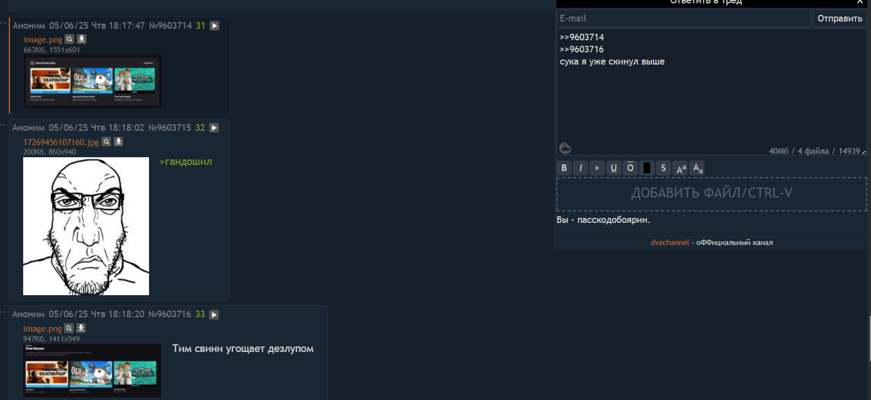Open dvachannel official channel link

(x=670, y=243)
